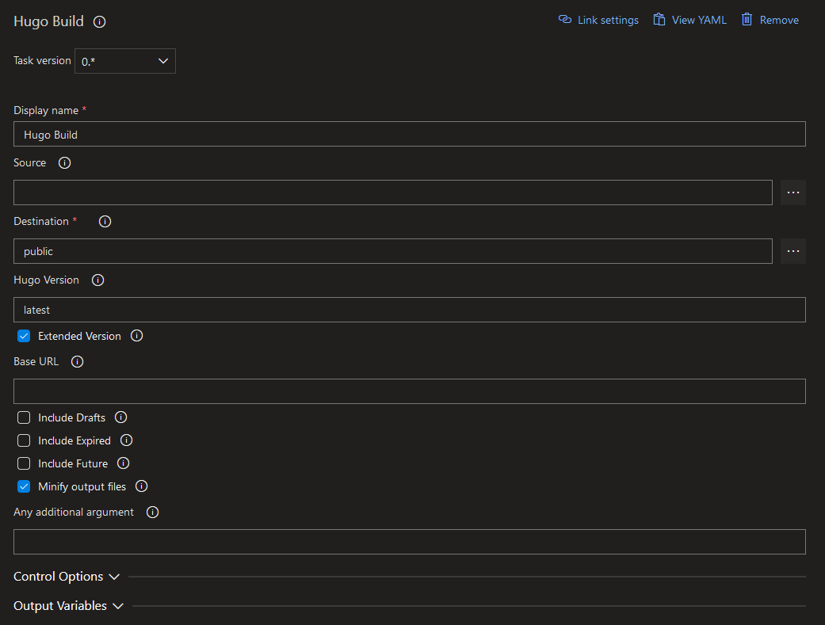Remove the Hugo Build task
The height and width of the screenshot is (625, 825).
[770, 20]
